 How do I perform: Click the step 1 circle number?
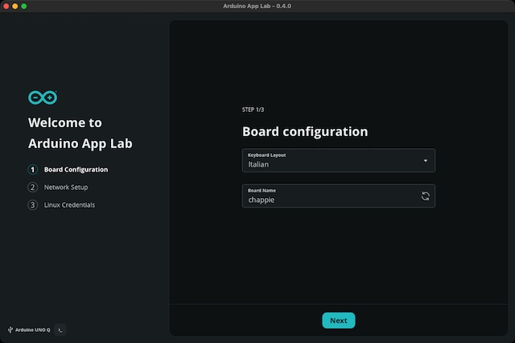tap(33, 170)
